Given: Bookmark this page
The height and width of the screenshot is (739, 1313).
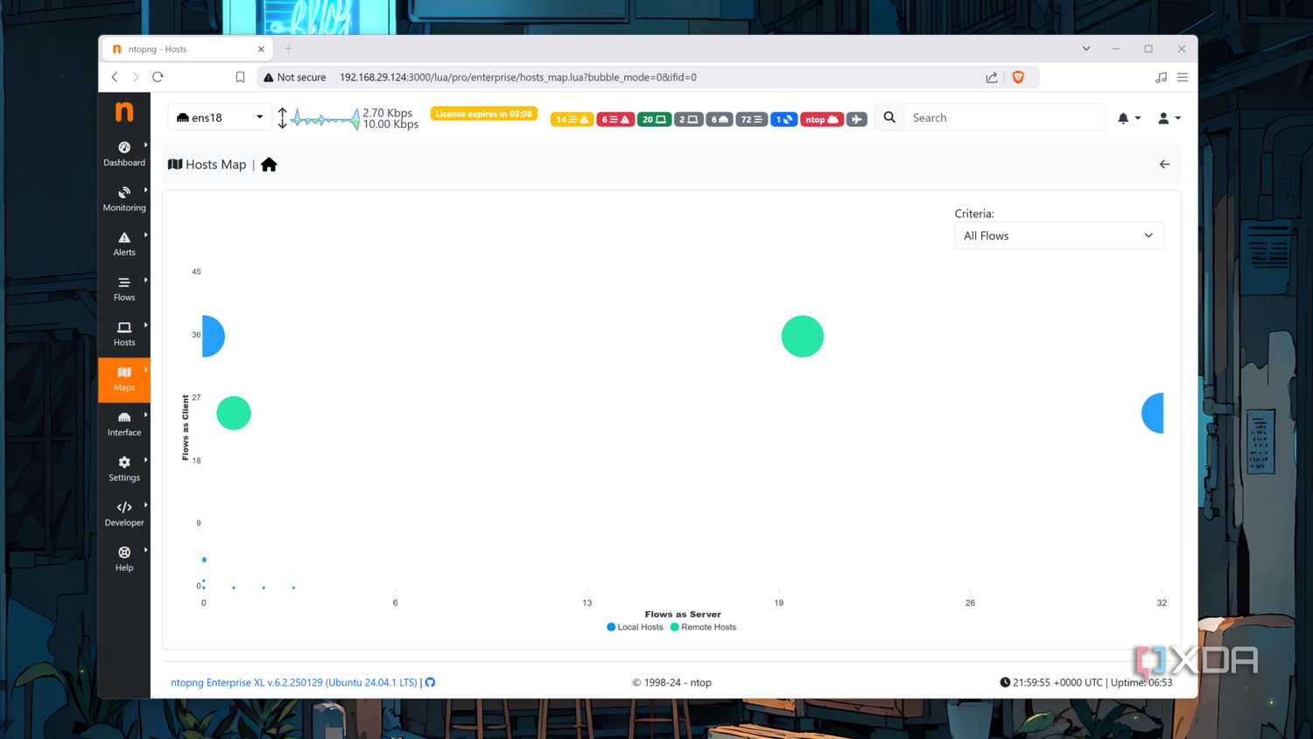Looking at the screenshot, I should point(240,77).
